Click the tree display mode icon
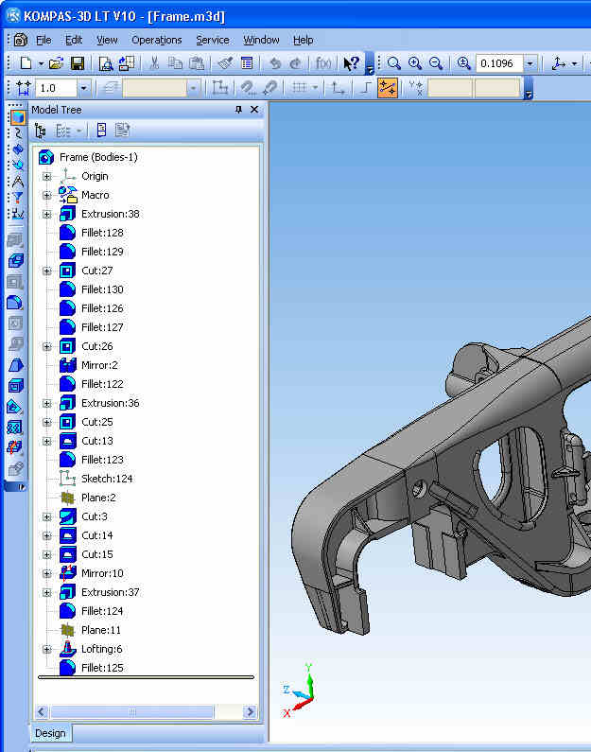Screen dimensions: 591x752 click(x=41, y=130)
